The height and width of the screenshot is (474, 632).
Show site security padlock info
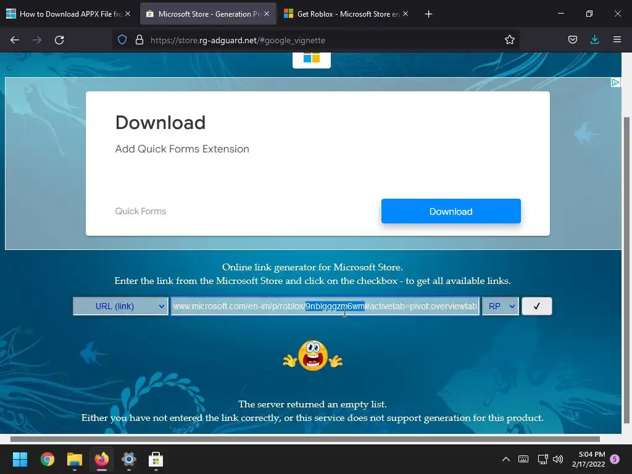click(x=139, y=40)
